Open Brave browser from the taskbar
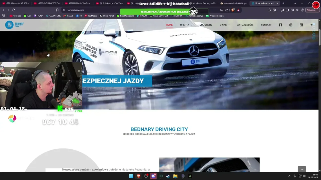This screenshot has height=180, width=321. point(138,176)
